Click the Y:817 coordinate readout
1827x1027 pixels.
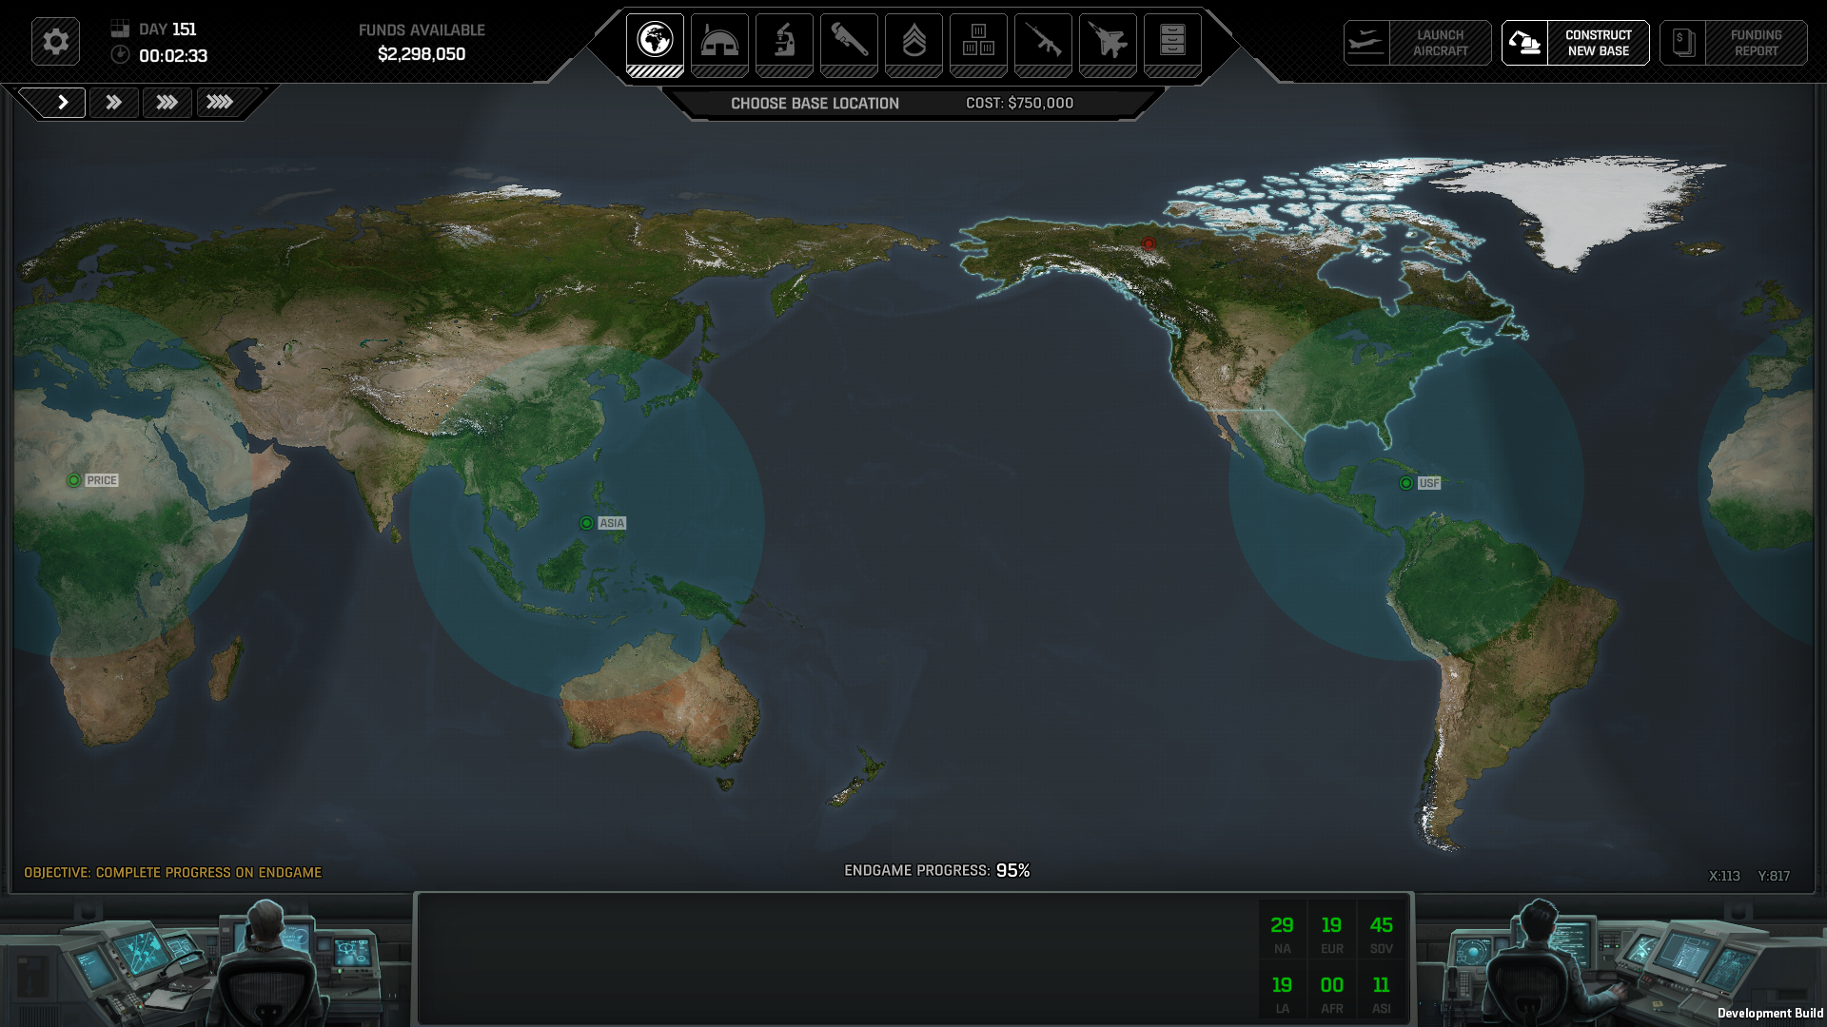coord(1774,876)
